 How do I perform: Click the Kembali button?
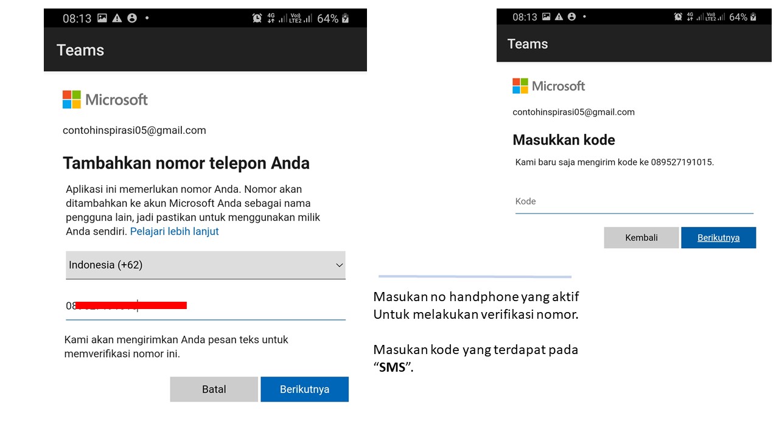641,238
